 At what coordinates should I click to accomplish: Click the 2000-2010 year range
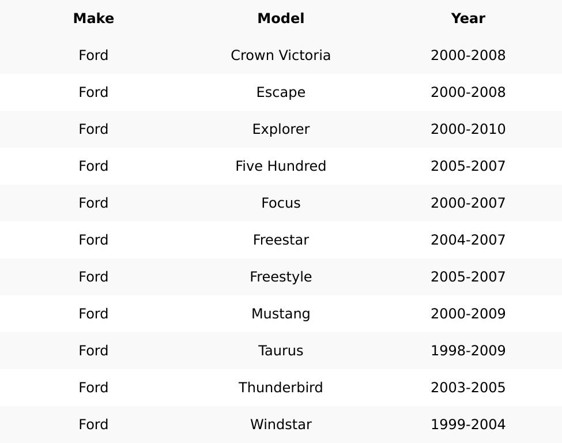pyautogui.click(x=468, y=129)
